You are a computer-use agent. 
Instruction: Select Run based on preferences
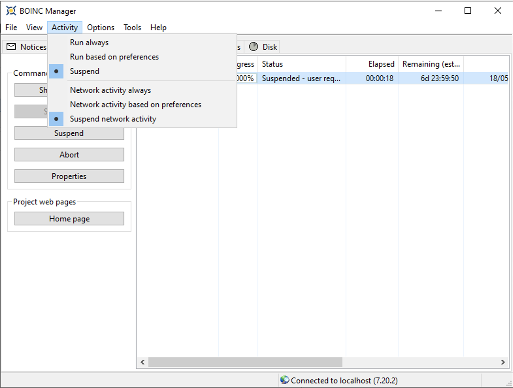click(x=142, y=57)
